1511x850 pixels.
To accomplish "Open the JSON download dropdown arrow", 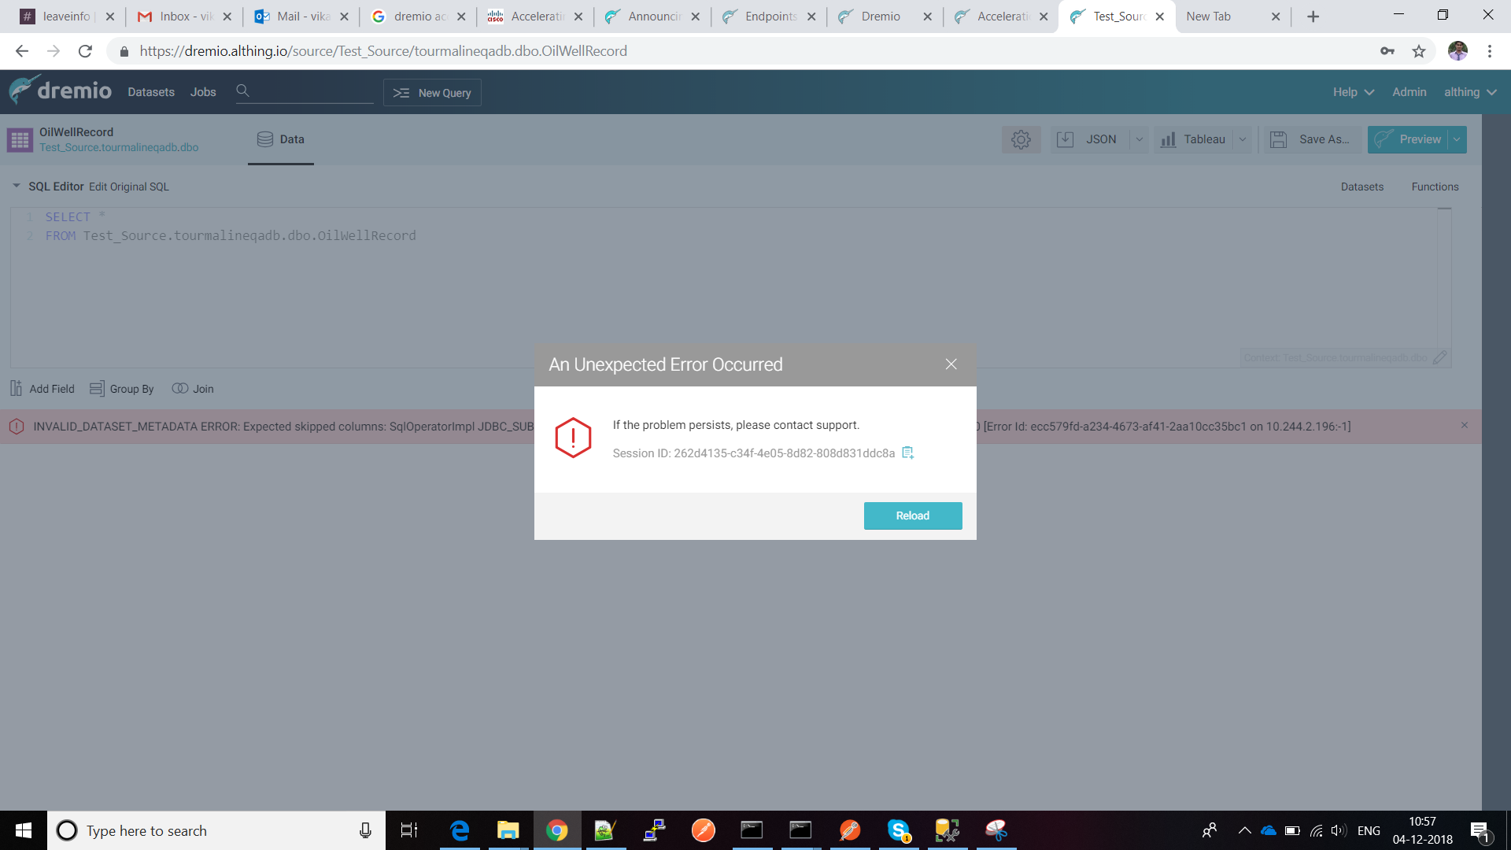I will (x=1139, y=139).
